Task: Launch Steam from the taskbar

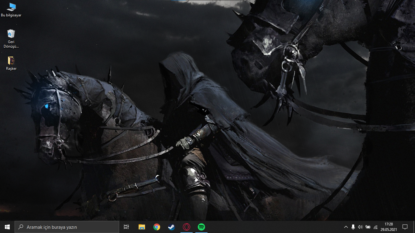Action: (x=171, y=227)
